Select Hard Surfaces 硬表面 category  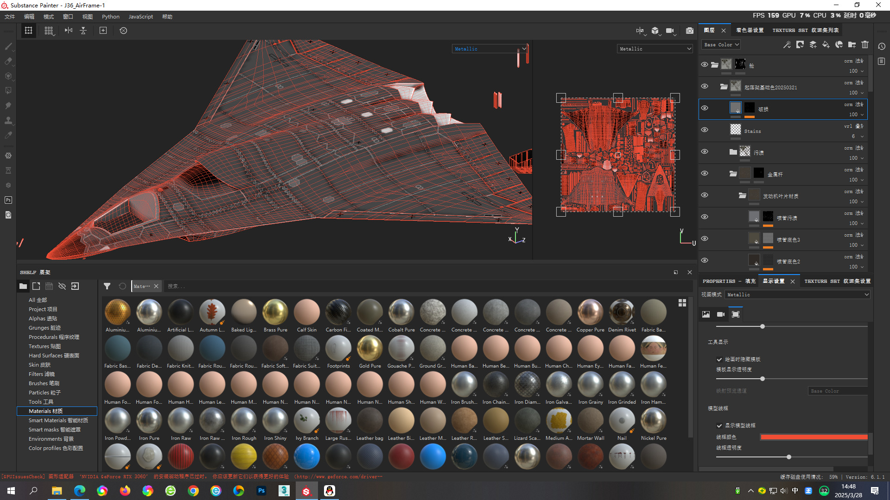click(54, 356)
